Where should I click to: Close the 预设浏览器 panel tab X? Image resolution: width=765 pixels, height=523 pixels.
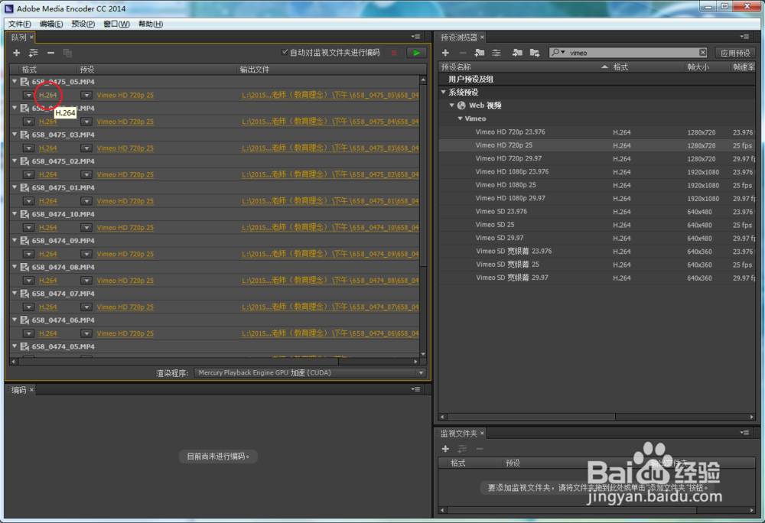[482, 37]
